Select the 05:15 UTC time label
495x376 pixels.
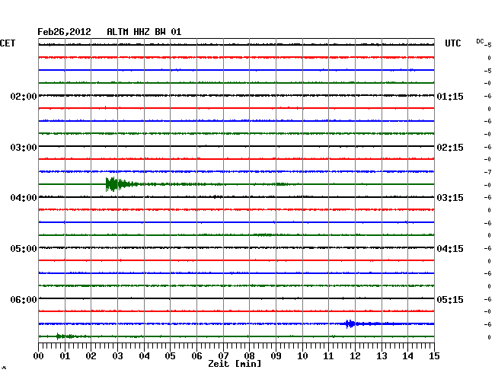coord(450,299)
